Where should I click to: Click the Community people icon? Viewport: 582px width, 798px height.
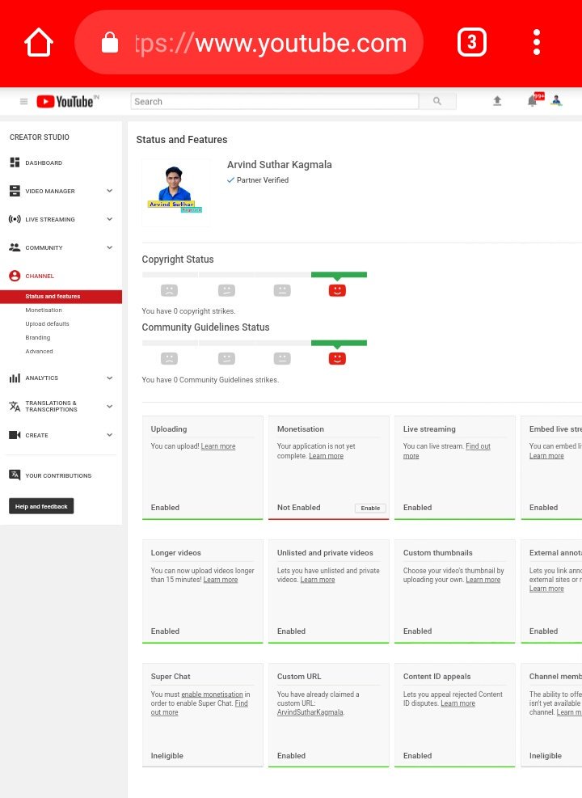15,247
